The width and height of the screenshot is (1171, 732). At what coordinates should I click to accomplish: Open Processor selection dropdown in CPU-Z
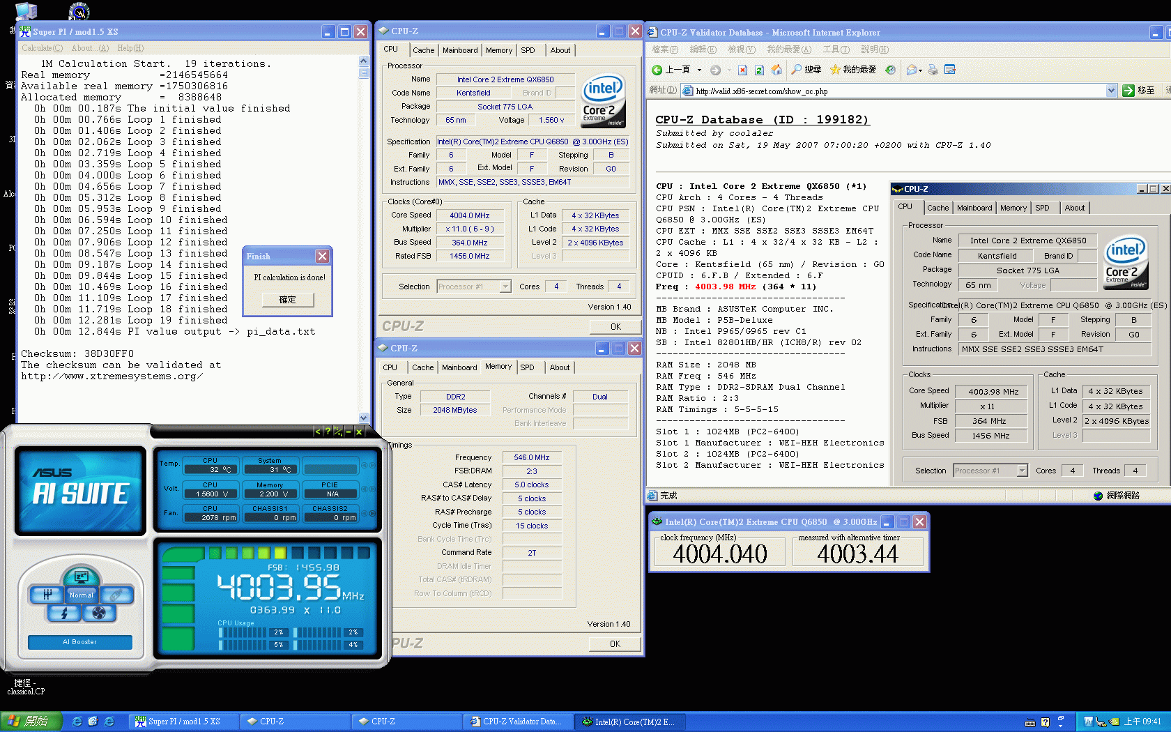505,287
